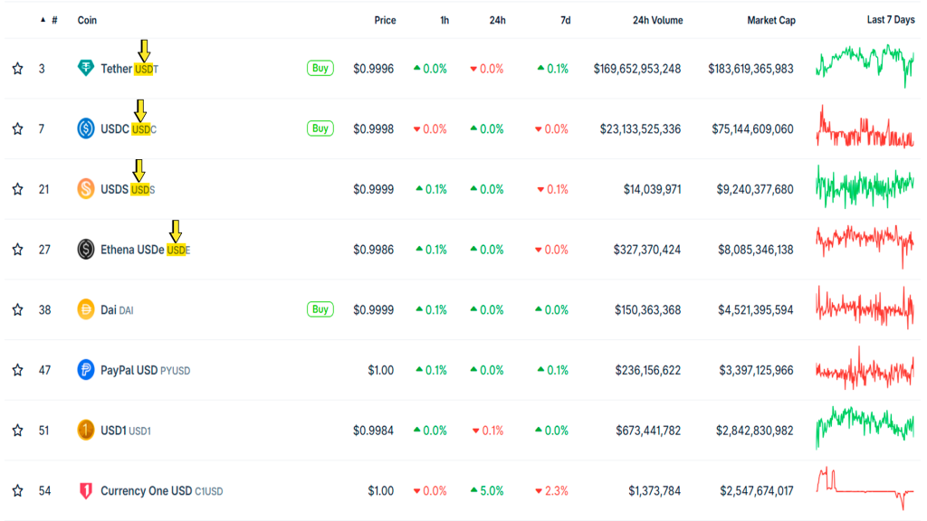Click the PayPal USD coin logo
The width and height of the screenshot is (927, 521).
[x=86, y=370]
